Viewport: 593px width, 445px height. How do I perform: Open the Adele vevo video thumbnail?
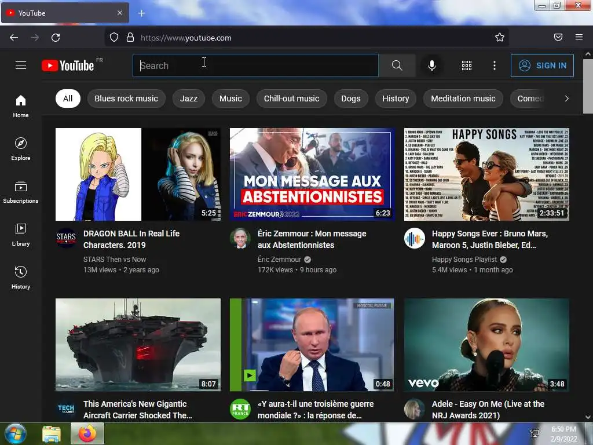[486, 345]
